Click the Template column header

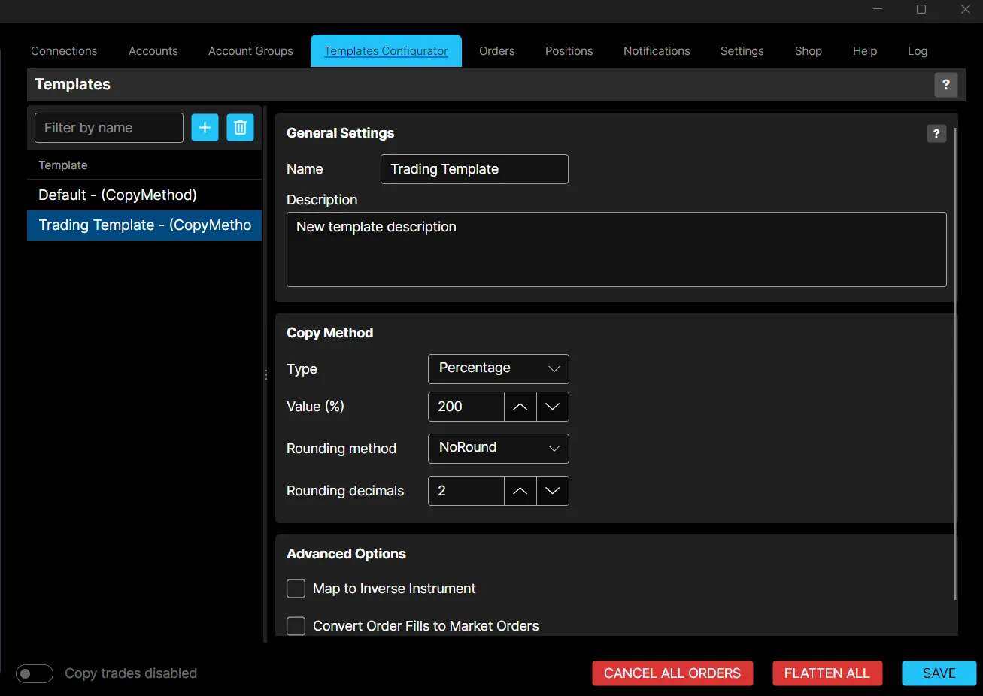coord(63,165)
